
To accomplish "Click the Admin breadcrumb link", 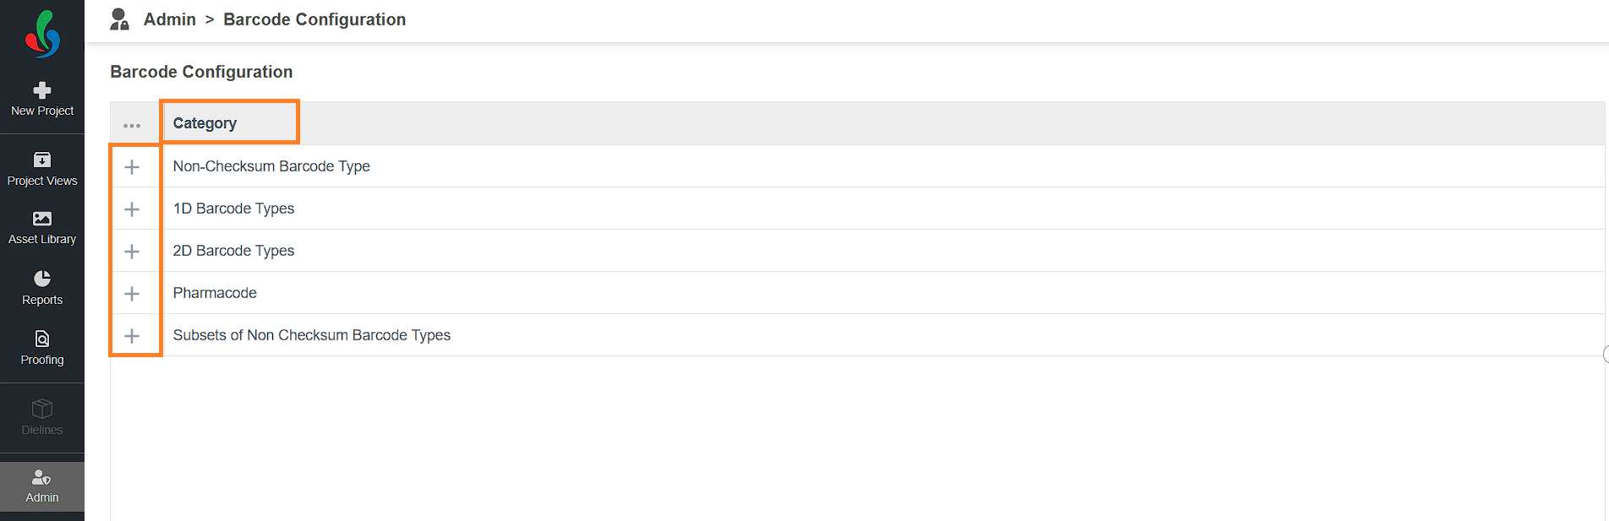I will tap(170, 19).
